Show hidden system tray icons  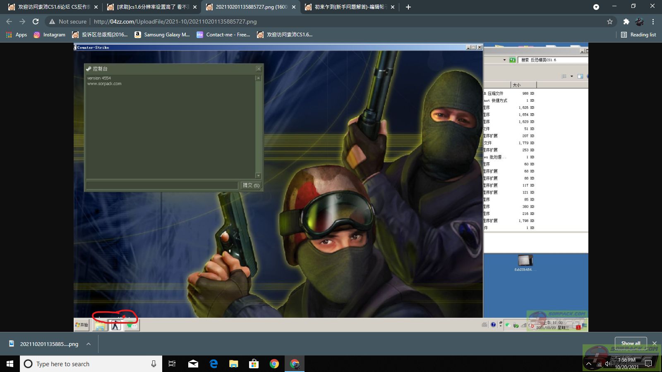tap(588, 364)
